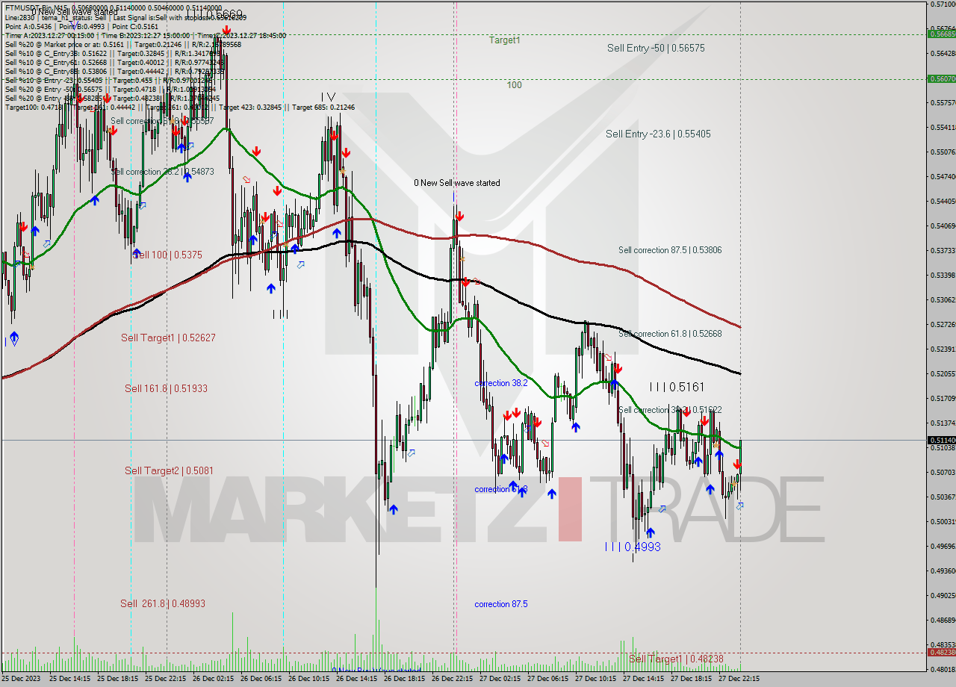Click the 'Sell 161.8 | 0.51933' label
The height and width of the screenshot is (687, 956).
[x=166, y=388]
